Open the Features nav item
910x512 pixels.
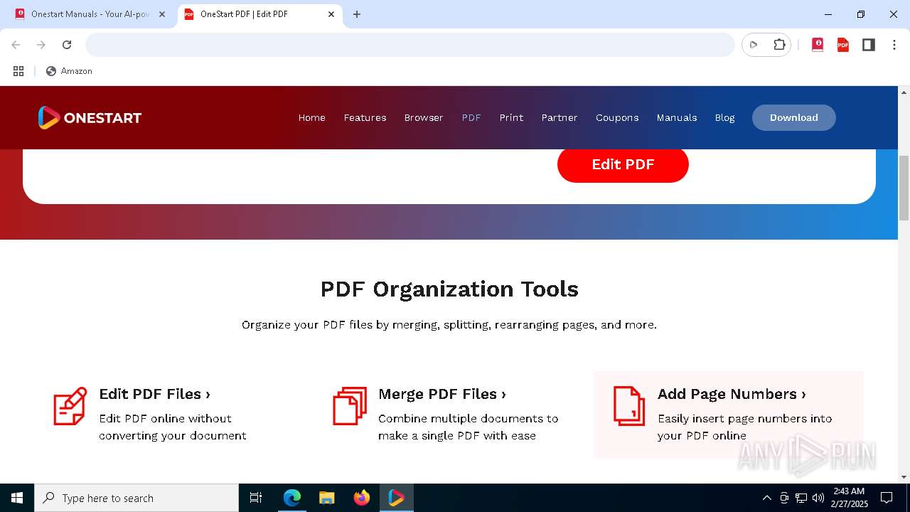(x=365, y=117)
